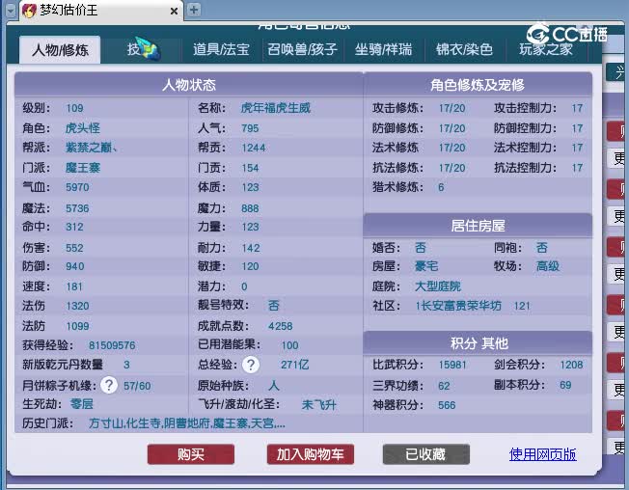Screen dimensions: 629x490
Task: Click the 已用潜能果 value 100
Action: click(x=290, y=345)
